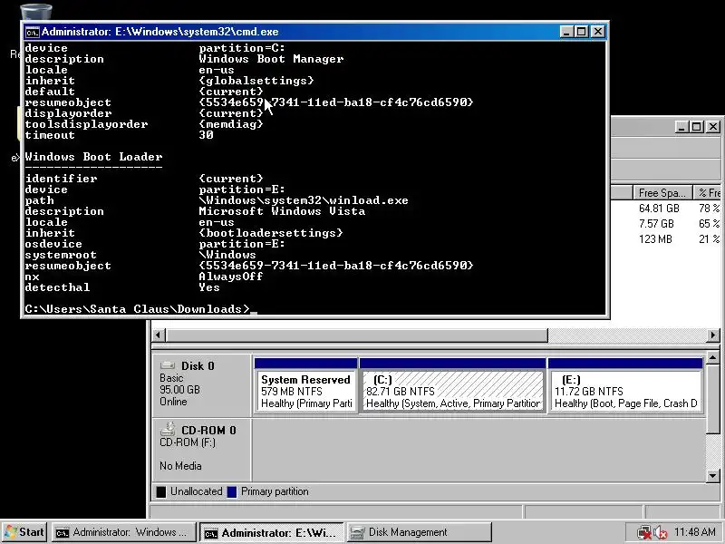Close the Disk Management window
This screenshot has height=544, width=725.
[713, 127]
